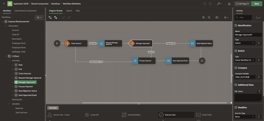
Task: Click the undo arrow icon
Action: (205, 4)
